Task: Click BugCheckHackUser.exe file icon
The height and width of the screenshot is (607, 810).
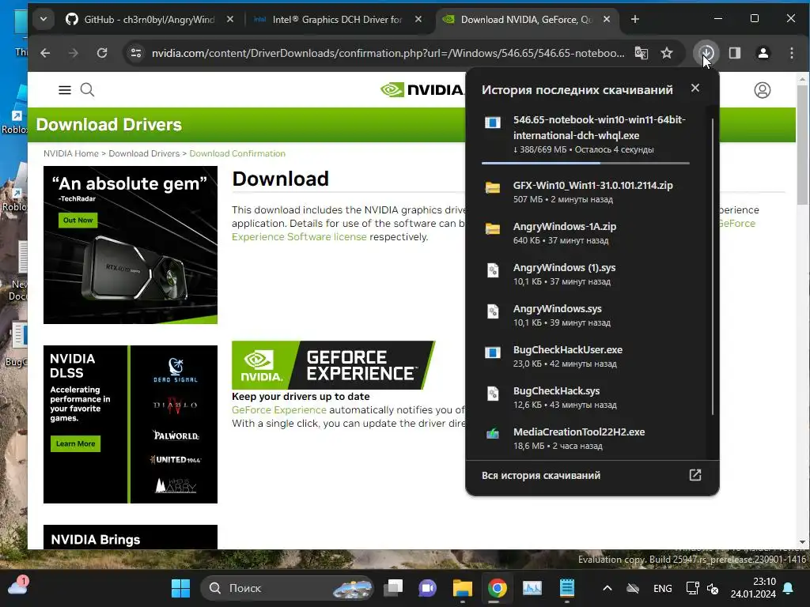Action: pos(493,353)
